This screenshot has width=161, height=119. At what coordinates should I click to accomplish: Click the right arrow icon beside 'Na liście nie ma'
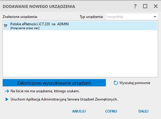point(7,91)
